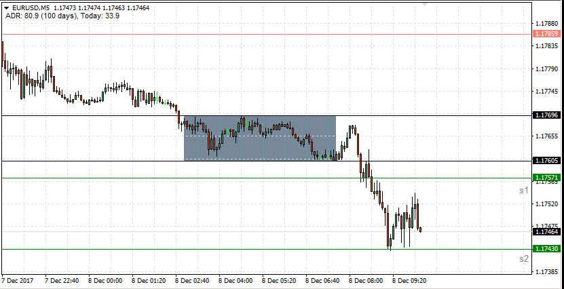Click the triangle arrow before EURUSD,M5
Viewport: 564px width, 289px height.
pos(6,8)
